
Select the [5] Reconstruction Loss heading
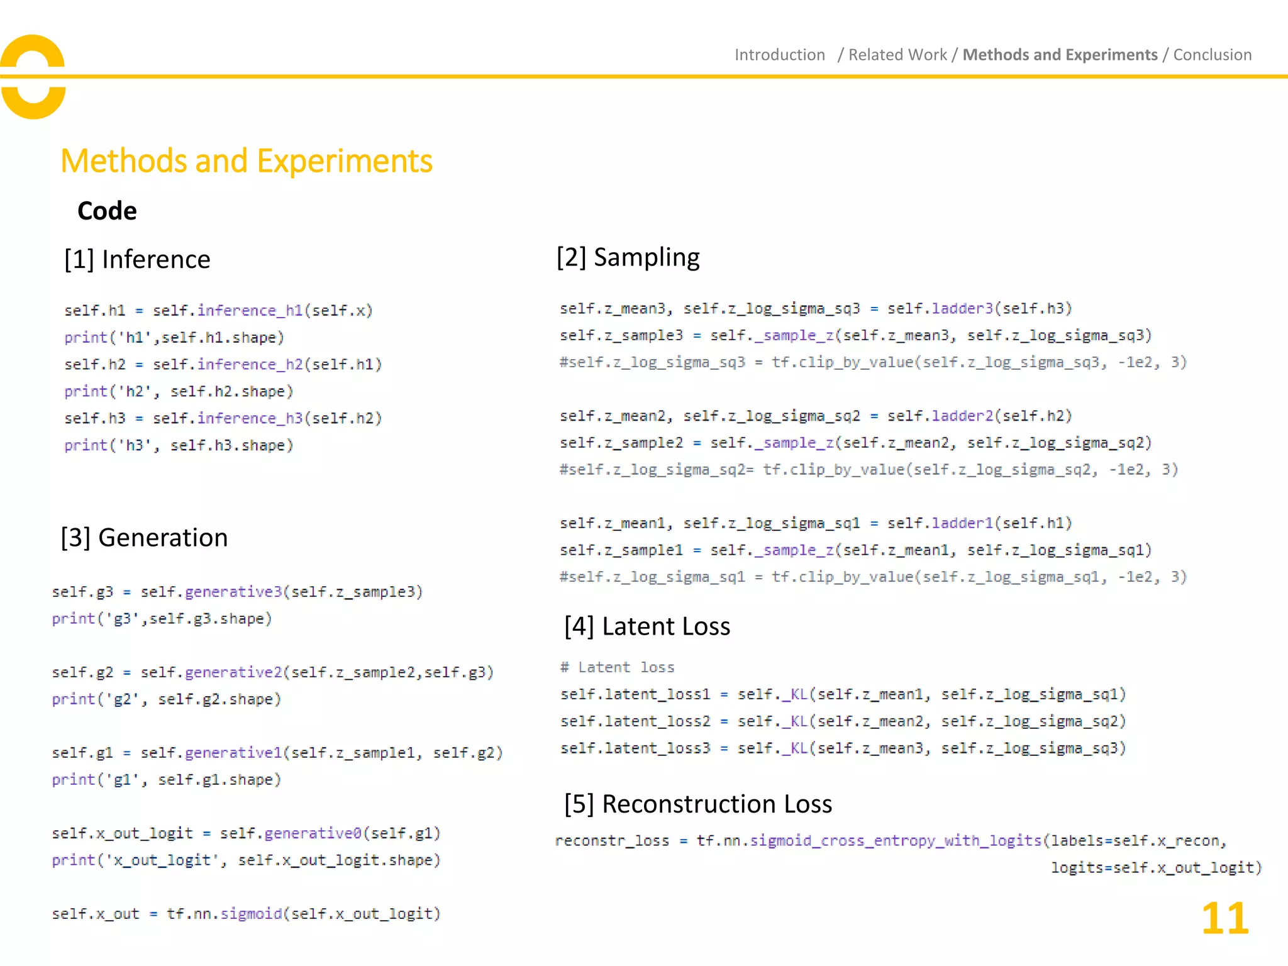tap(698, 804)
